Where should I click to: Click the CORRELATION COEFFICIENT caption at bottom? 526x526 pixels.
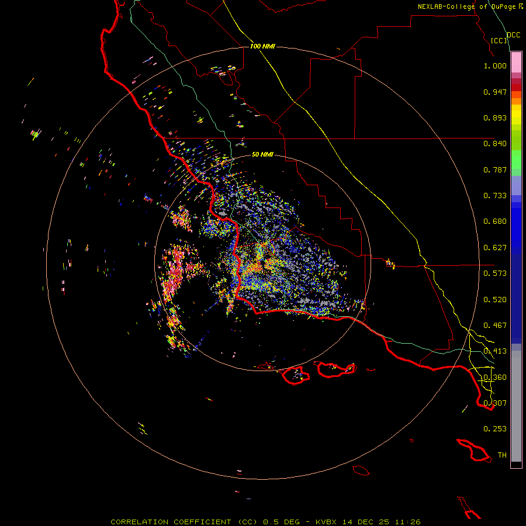[266, 522]
